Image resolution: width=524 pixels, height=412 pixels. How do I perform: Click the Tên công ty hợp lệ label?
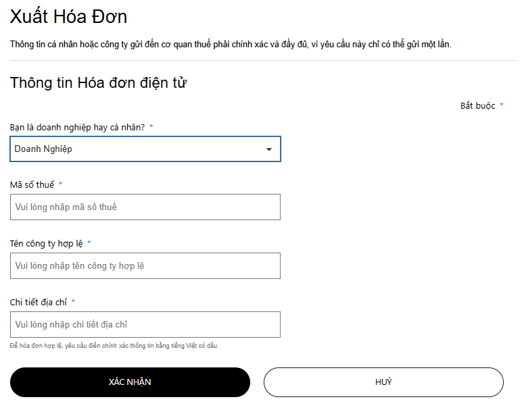click(46, 243)
